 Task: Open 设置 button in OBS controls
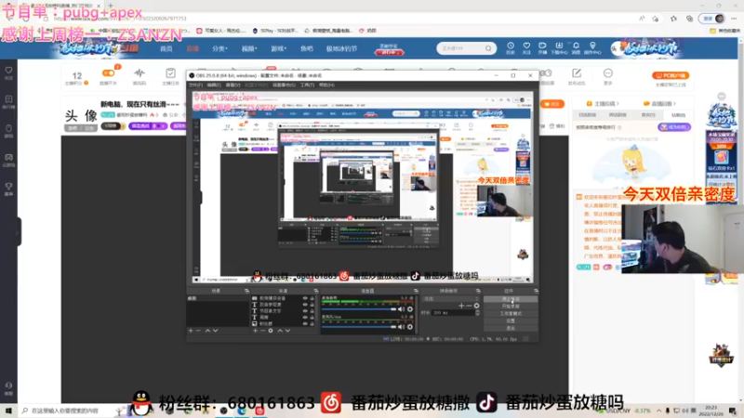point(511,320)
